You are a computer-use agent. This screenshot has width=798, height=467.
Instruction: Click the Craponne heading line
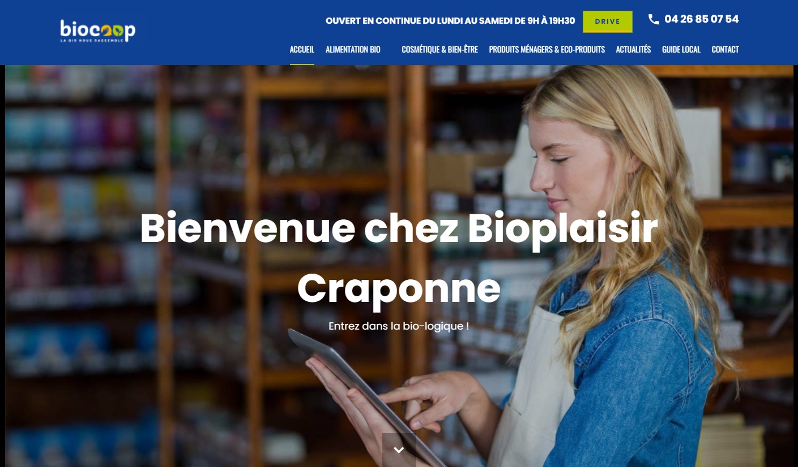(399, 289)
